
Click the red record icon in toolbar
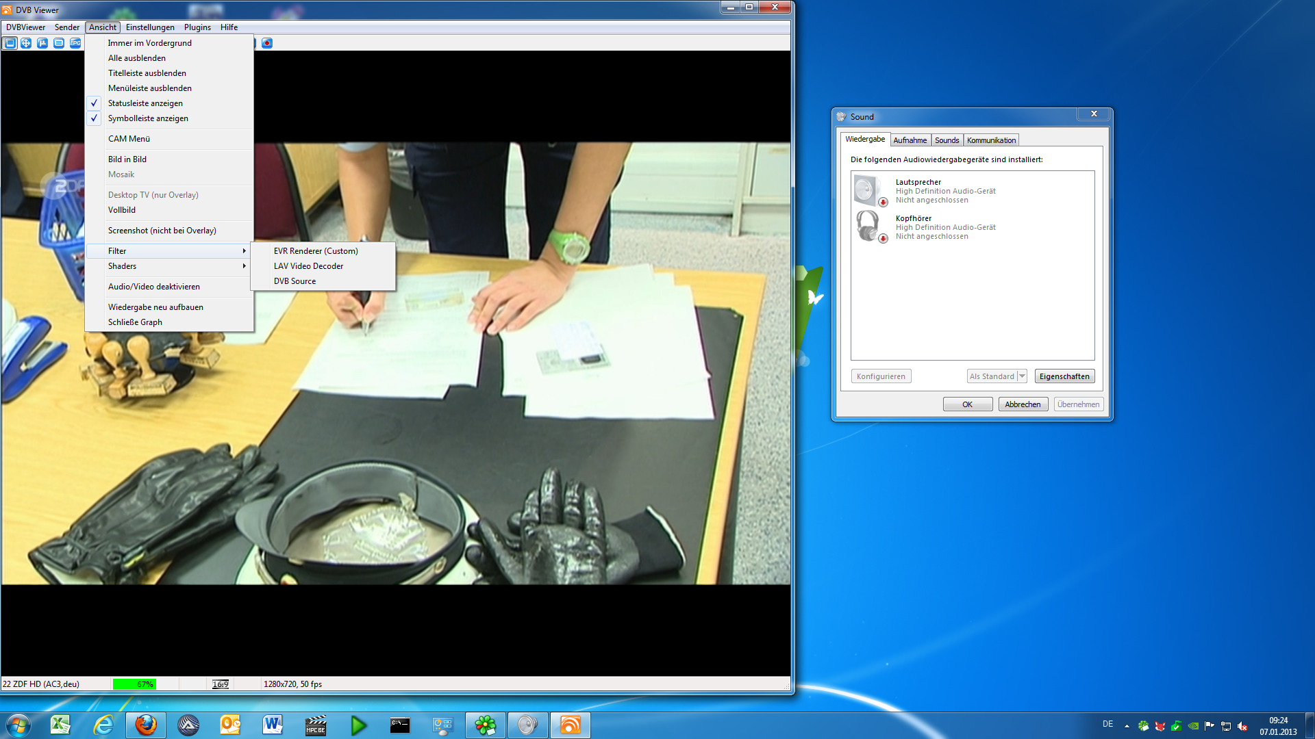pyautogui.click(x=267, y=43)
